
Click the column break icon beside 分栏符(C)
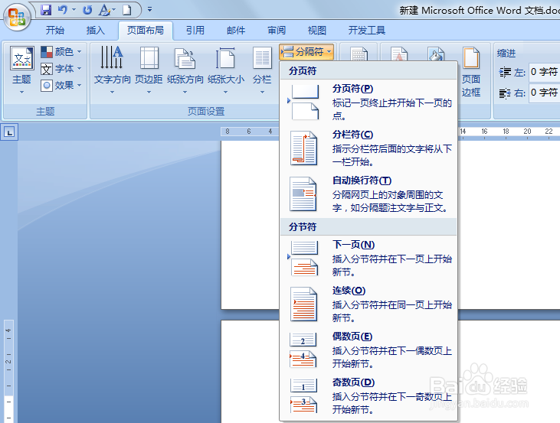[303, 148]
